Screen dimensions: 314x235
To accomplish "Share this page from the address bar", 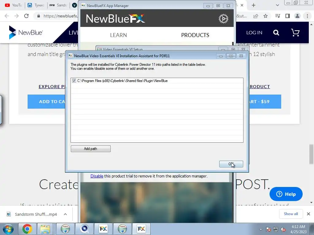I will coord(256,16).
